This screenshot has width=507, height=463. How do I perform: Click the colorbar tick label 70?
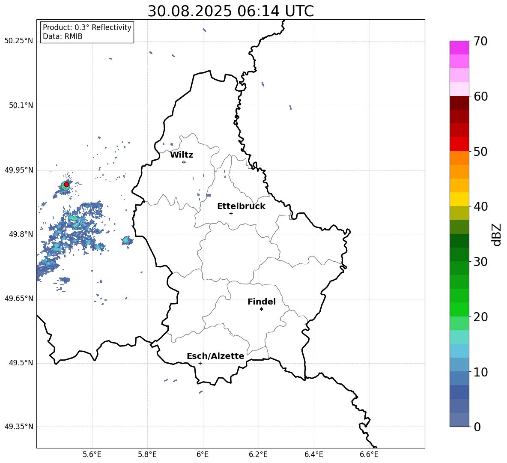point(480,42)
